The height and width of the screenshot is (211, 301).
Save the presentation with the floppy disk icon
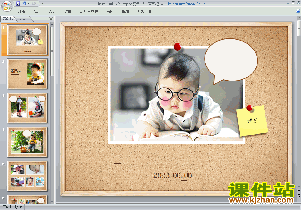pos(18,4)
